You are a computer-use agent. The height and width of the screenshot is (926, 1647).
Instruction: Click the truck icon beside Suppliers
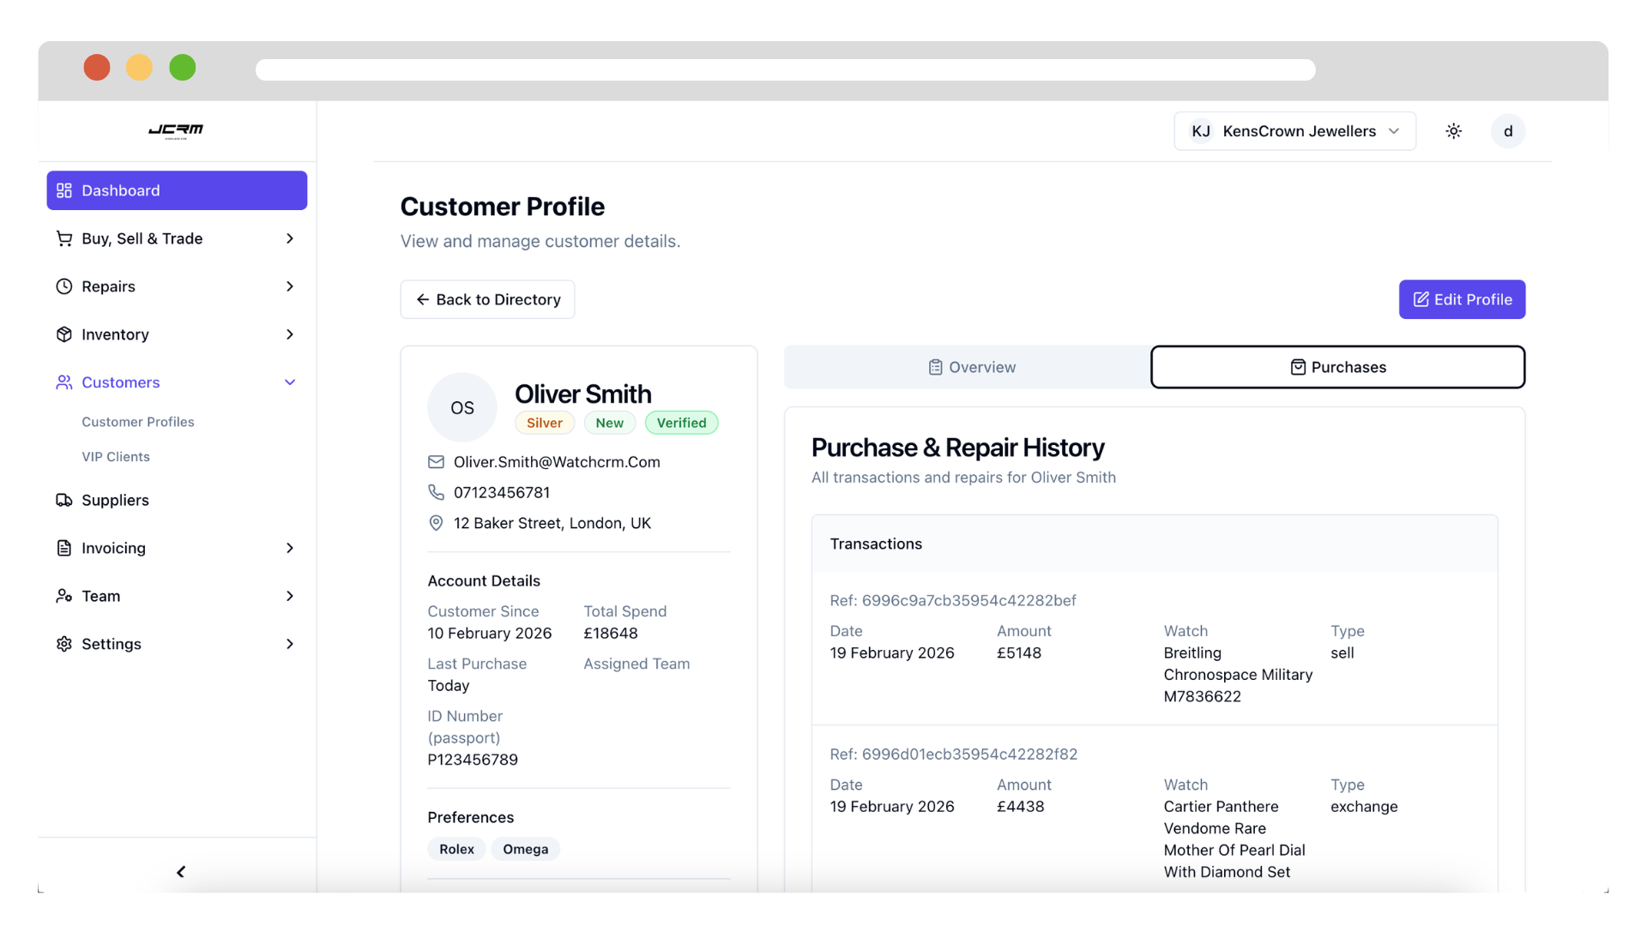64,500
